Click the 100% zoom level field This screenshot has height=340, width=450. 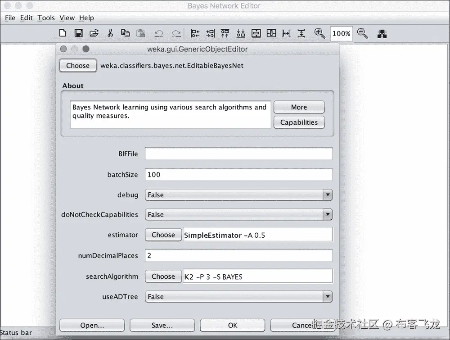tap(341, 33)
